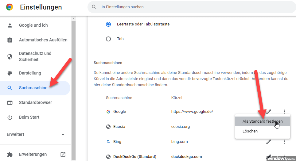Click the shield icon beside Datenschutz und Sicherheit
The height and width of the screenshot is (161, 296).
(10, 56)
